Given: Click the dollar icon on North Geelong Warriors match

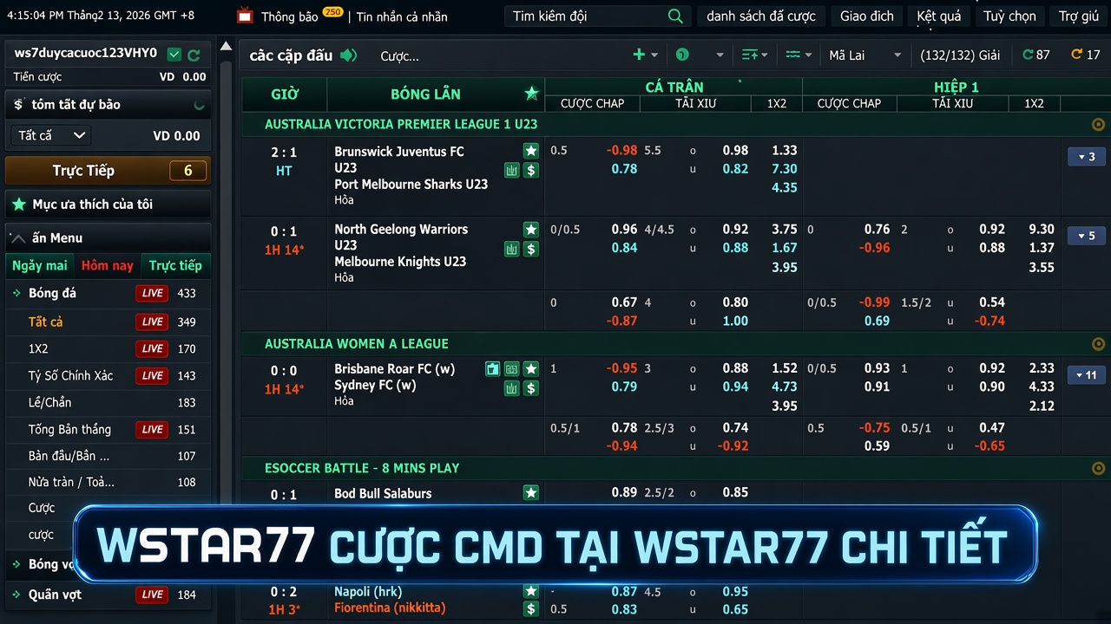Looking at the screenshot, I should tap(531, 250).
